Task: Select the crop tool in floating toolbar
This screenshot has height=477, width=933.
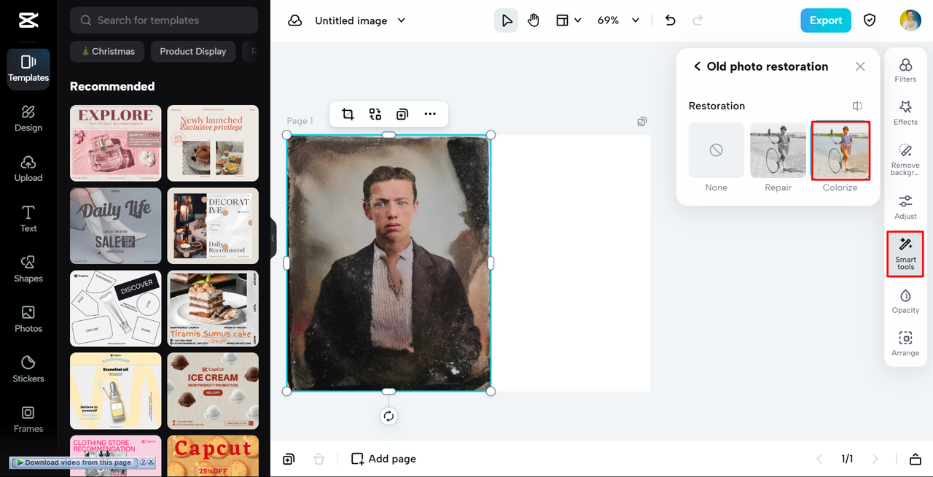Action: (348, 114)
